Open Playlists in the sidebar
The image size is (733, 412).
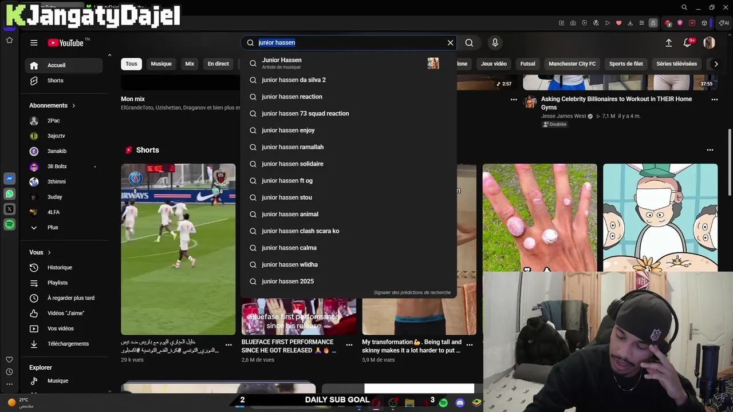coord(64,283)
